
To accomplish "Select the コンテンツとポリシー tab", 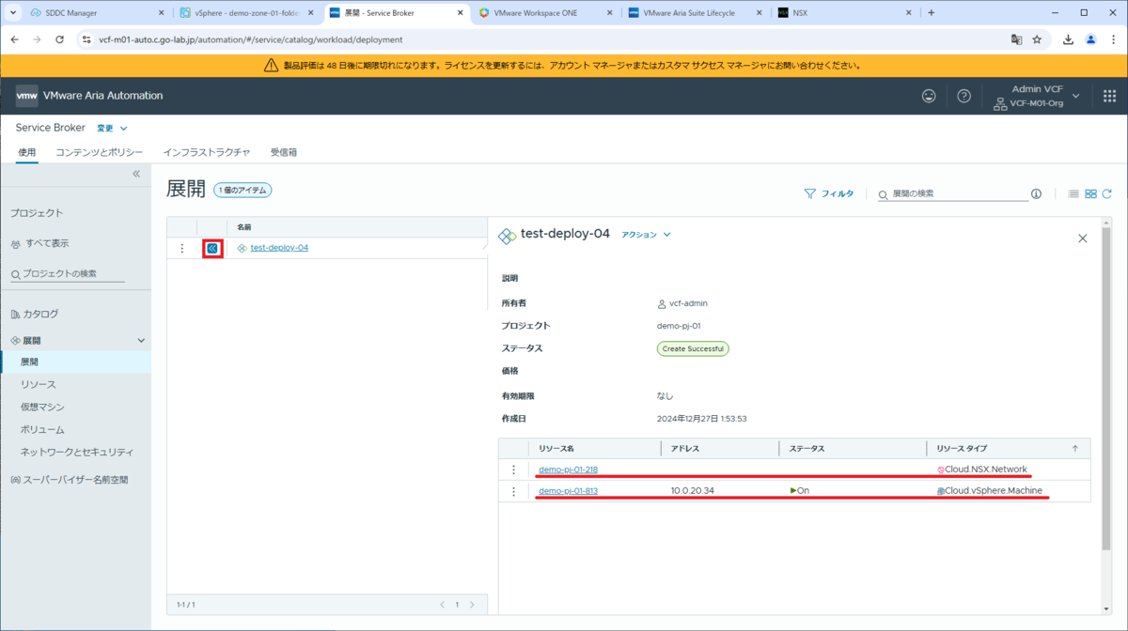I will pyautogui.click(x=99, y=152).
